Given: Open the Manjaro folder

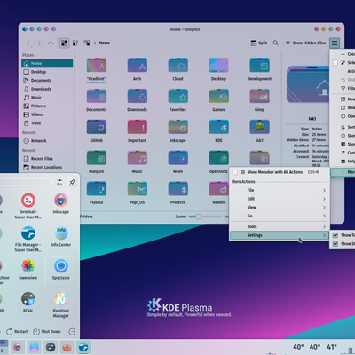Looking at the screenshot, I should (x=97, y=162).
